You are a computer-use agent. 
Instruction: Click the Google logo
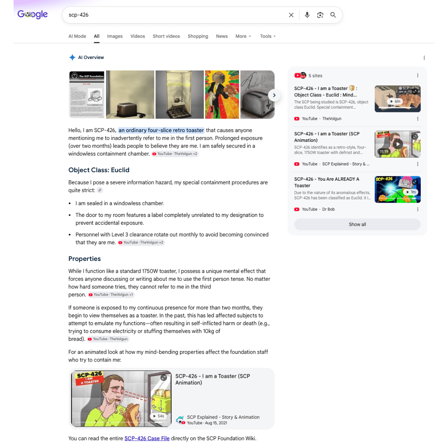coord(32,15)
